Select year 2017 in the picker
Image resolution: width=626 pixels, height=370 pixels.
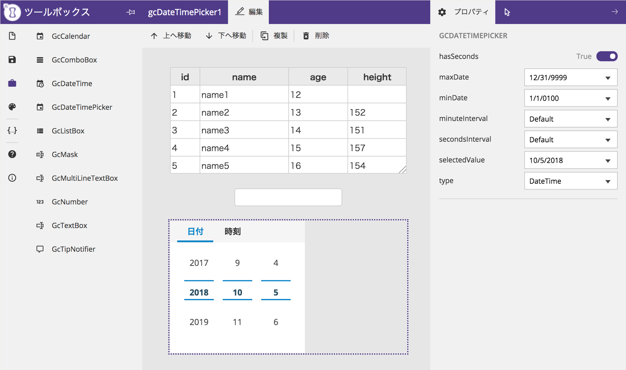click(199, 263)
